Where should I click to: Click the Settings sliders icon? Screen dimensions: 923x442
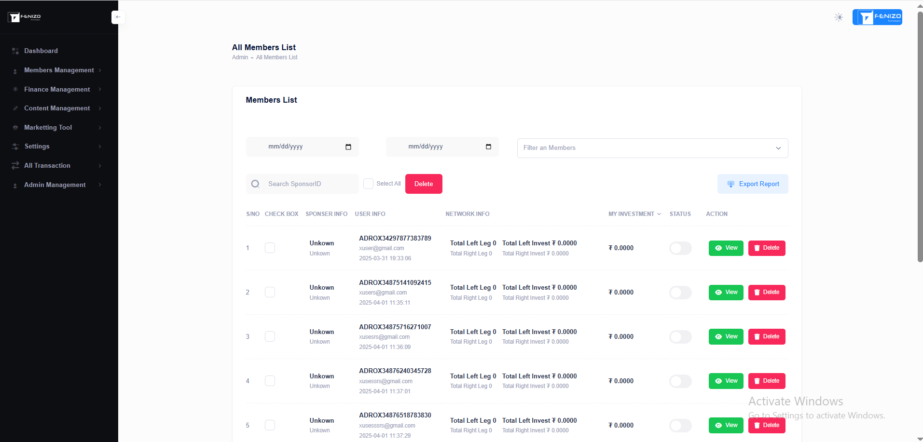pyautogui.click(x=15, y=147)
